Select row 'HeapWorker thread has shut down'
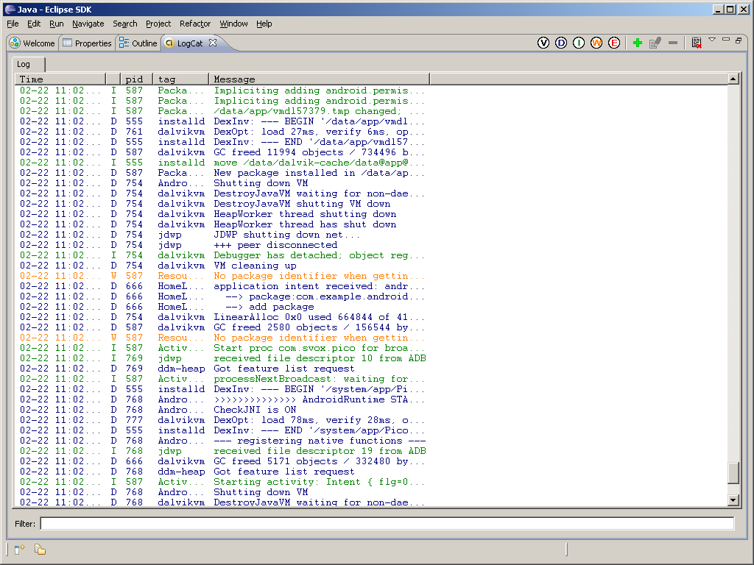The image size is (754, 565). point(370,224)
